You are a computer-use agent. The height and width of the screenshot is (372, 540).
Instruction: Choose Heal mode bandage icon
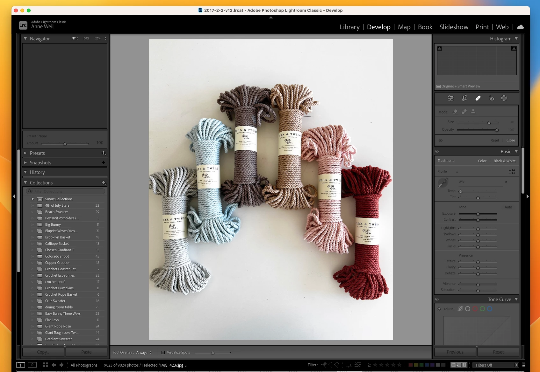[x=464, y=112]
